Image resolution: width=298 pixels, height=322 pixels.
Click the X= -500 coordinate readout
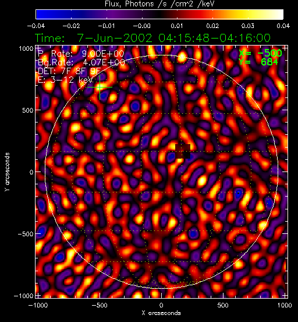[261, 54]
